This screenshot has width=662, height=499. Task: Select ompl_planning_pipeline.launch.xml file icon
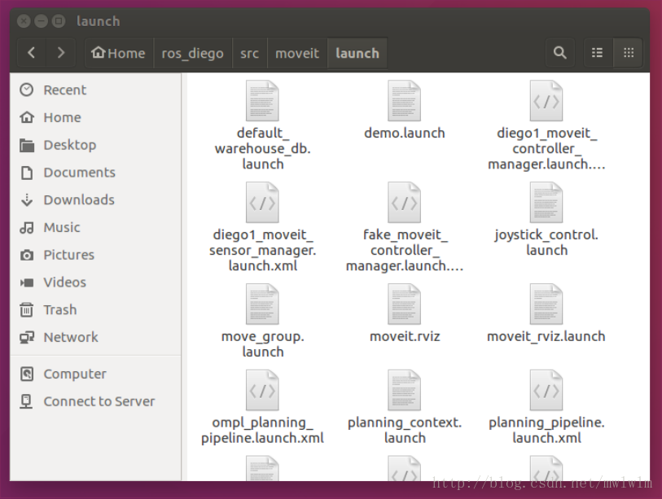(x=263, y=390)
